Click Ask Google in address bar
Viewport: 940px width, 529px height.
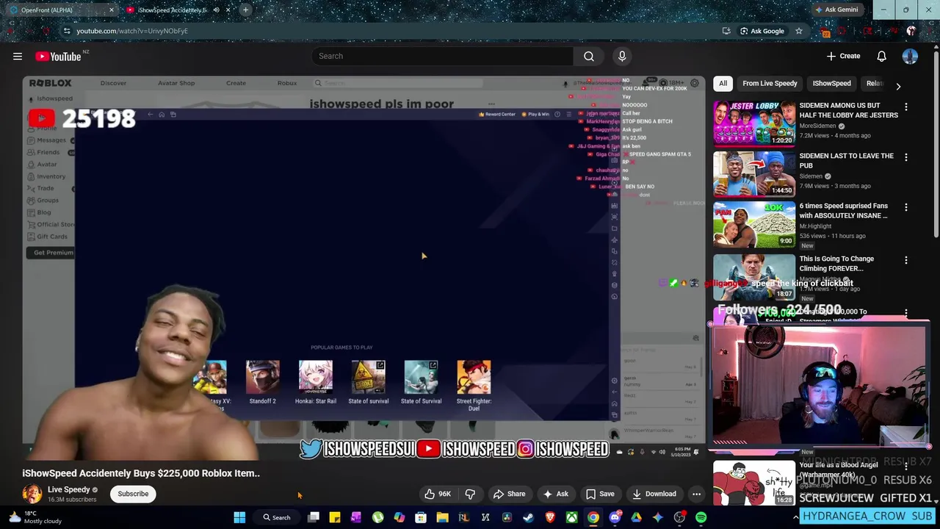[x=762, y=31]
